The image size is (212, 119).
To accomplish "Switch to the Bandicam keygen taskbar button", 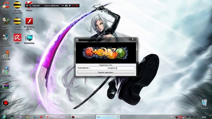I will (108, 117).
